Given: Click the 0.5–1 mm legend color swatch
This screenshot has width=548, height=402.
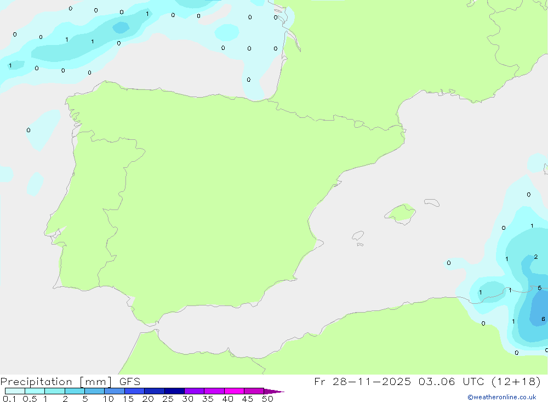Looking at the screenshot, I should pos(35,391).
